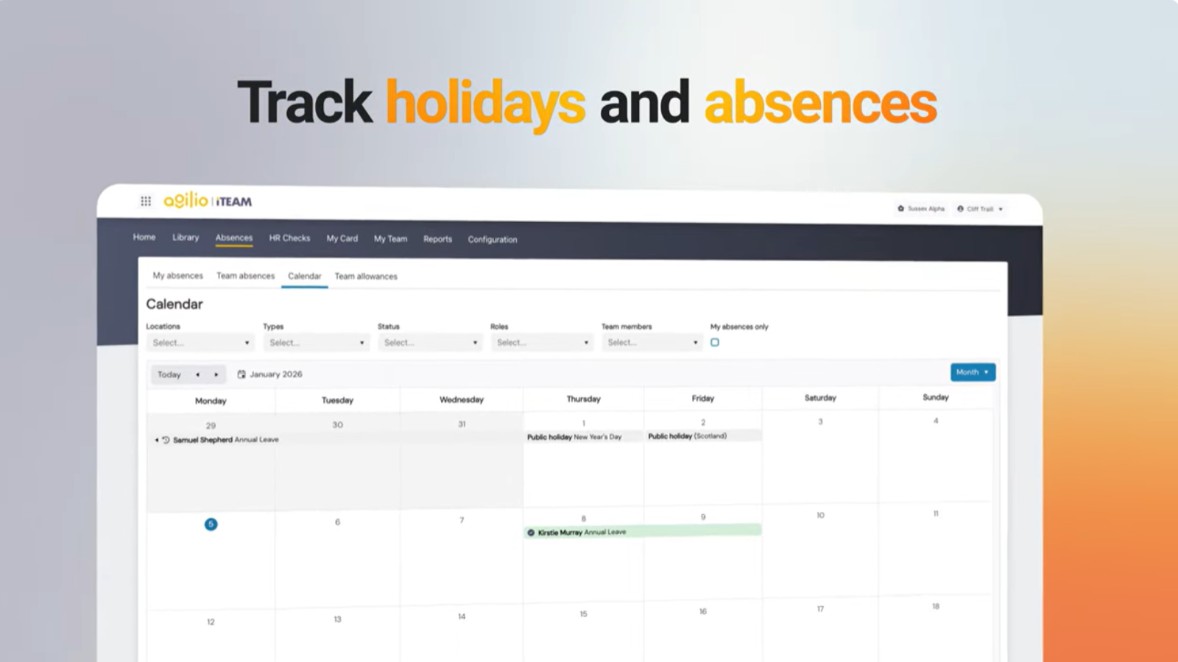The height and width of the screenshot is (662, 1178).
Task: Open the Team members dropdown
Action: click(x=652, y=343)
